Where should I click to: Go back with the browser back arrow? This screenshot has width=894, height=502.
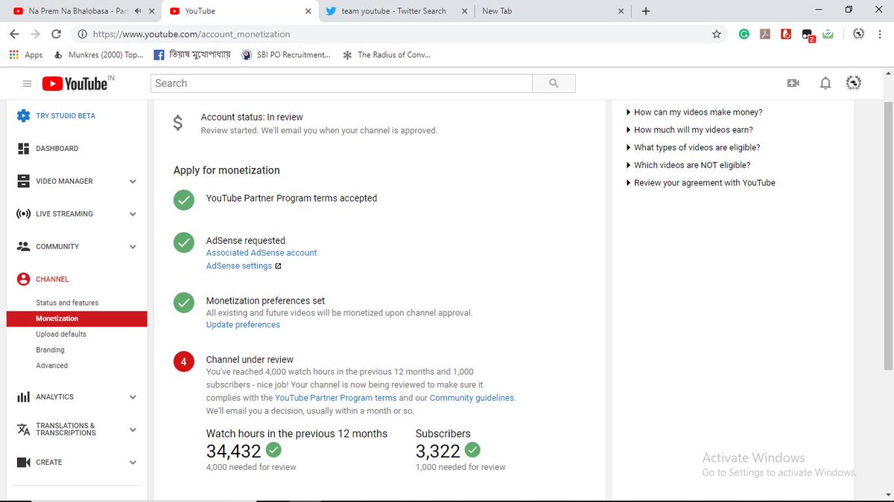(x=14, y=34)
